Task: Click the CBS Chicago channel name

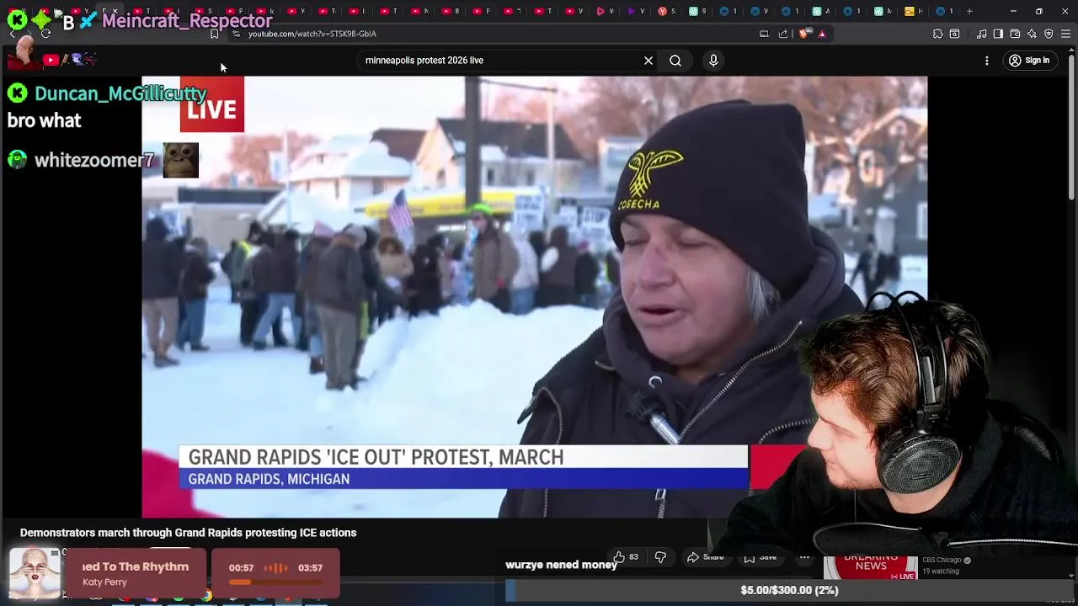Action: [x=942, y=560]
